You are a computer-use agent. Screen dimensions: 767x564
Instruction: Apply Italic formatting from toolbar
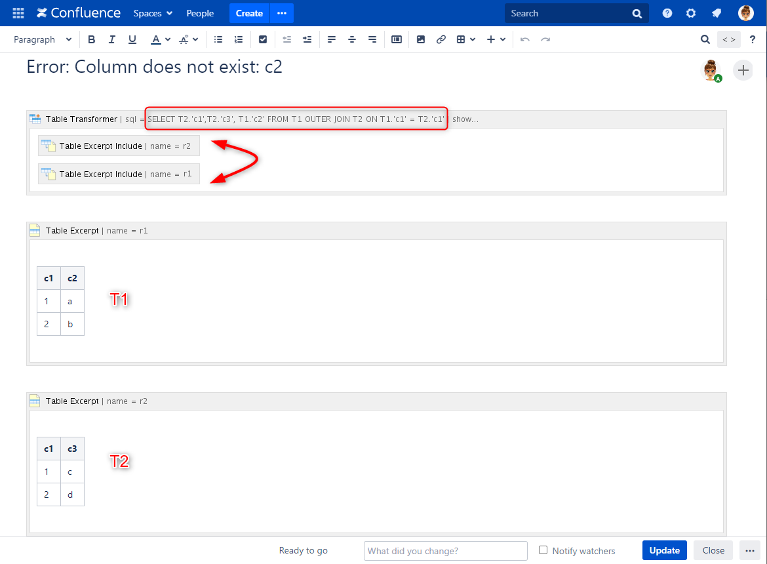click(112, 39)
